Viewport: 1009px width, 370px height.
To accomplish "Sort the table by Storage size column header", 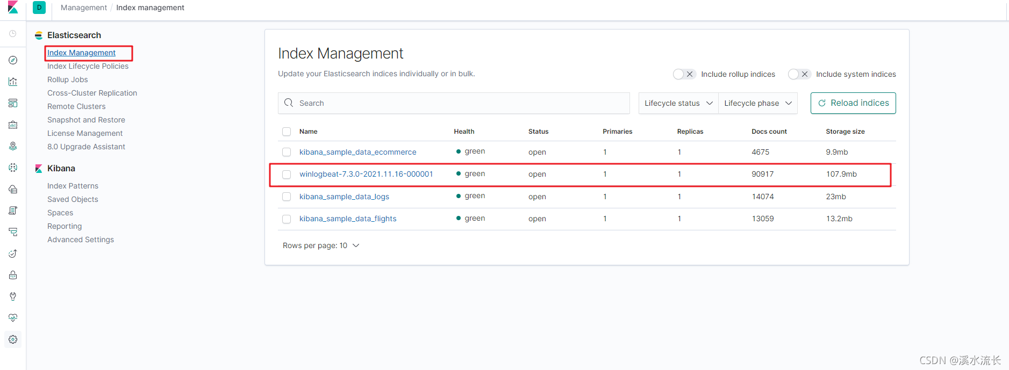I will (845, 132).
